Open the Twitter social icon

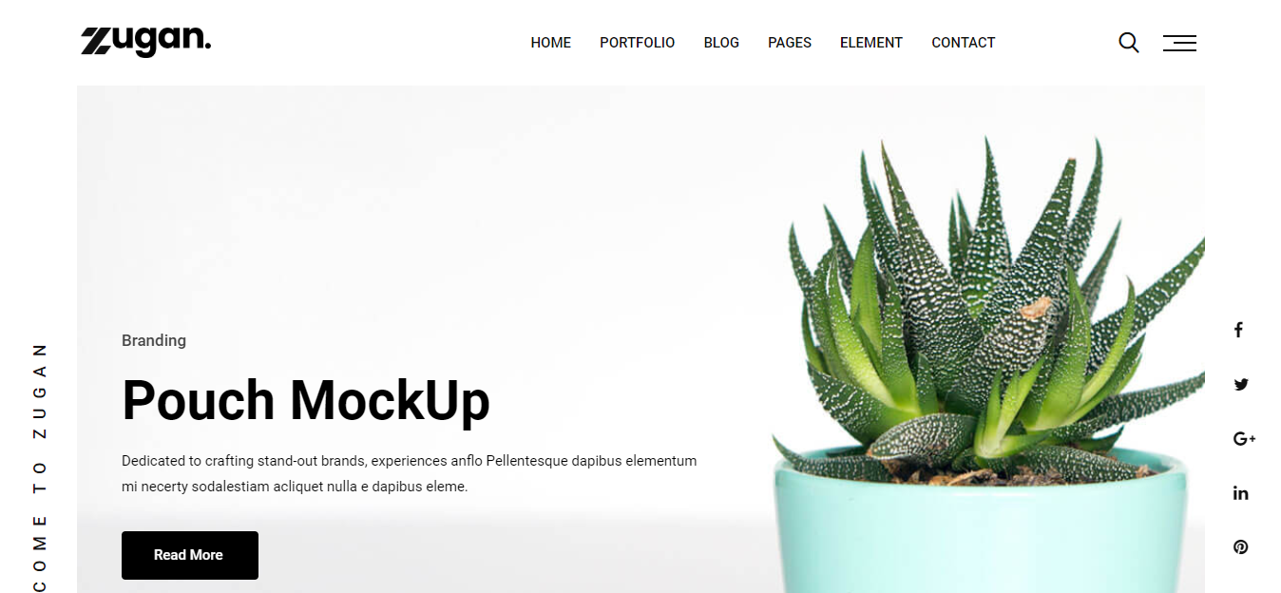click(x=1241, y=385)
